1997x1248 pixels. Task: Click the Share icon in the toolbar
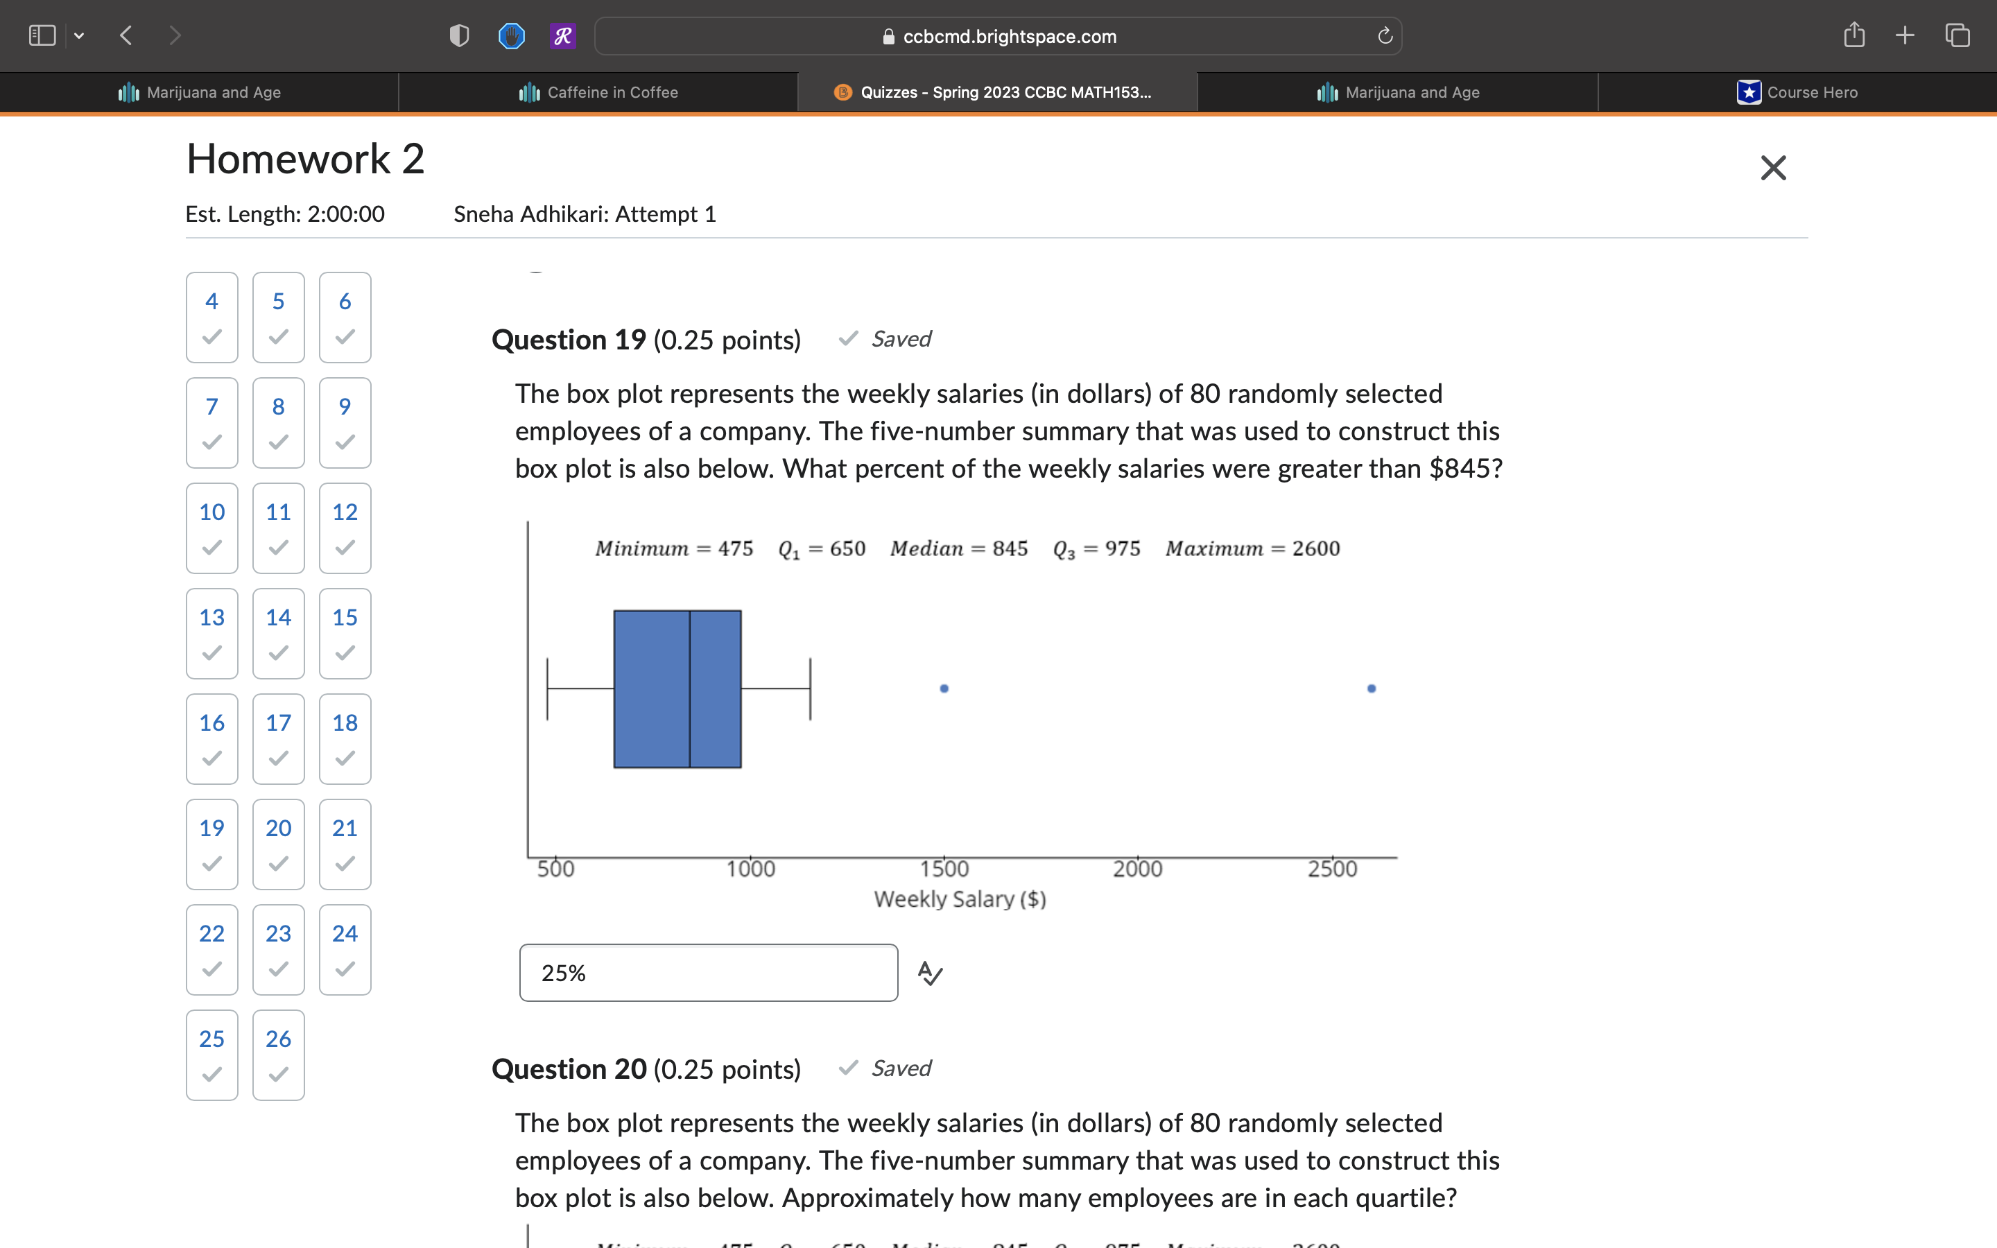(x=1853, y=35)
